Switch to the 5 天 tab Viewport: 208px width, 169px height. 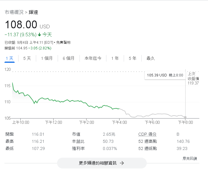(x=27, y=58)
